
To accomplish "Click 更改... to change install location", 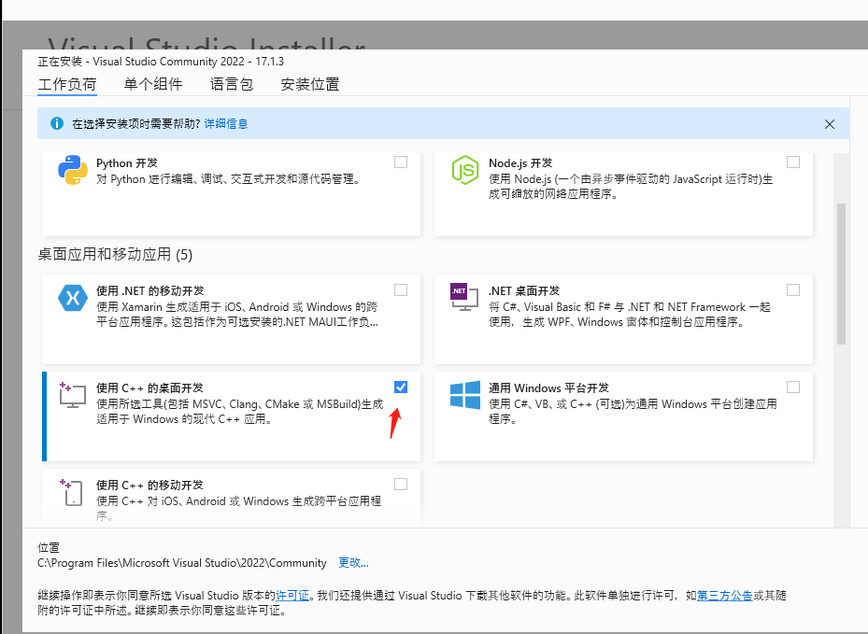I will 354,563.
